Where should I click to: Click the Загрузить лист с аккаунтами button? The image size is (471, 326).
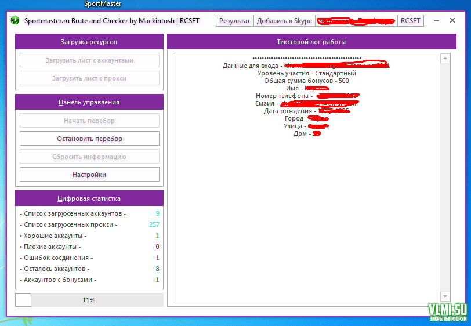tap(89, 60)
